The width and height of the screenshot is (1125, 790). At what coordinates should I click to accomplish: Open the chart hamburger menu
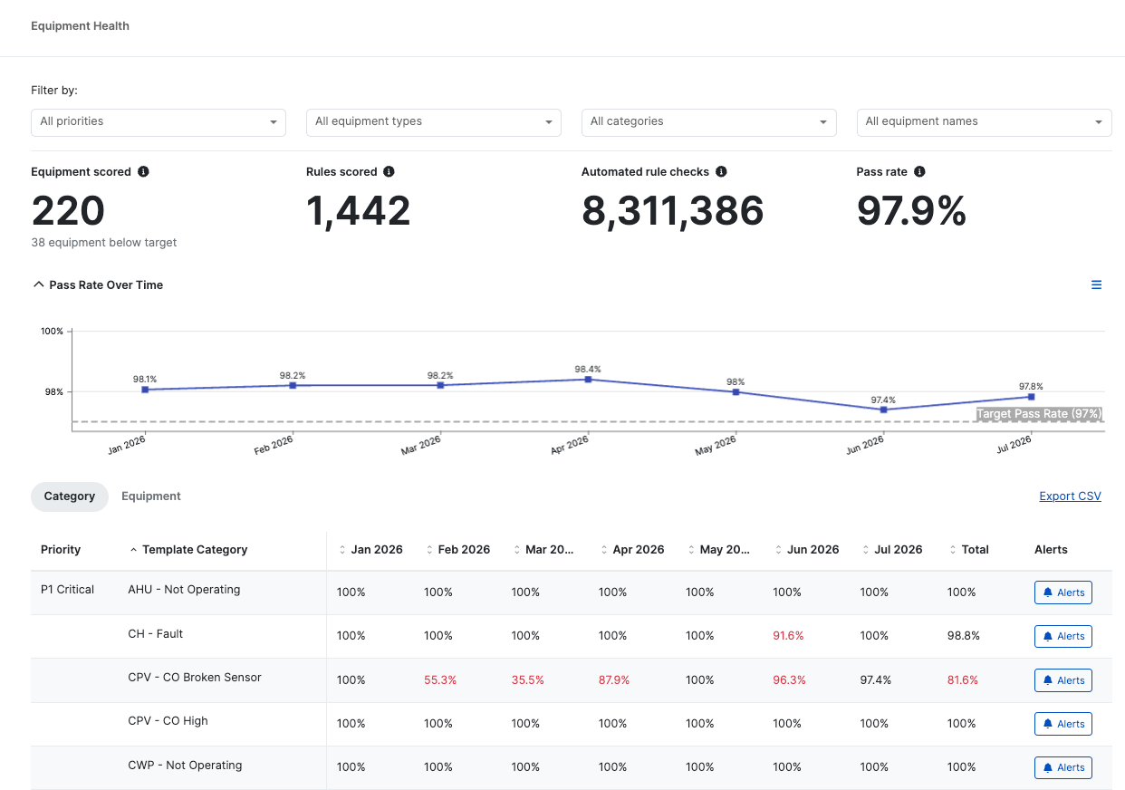pos(1096,284)
